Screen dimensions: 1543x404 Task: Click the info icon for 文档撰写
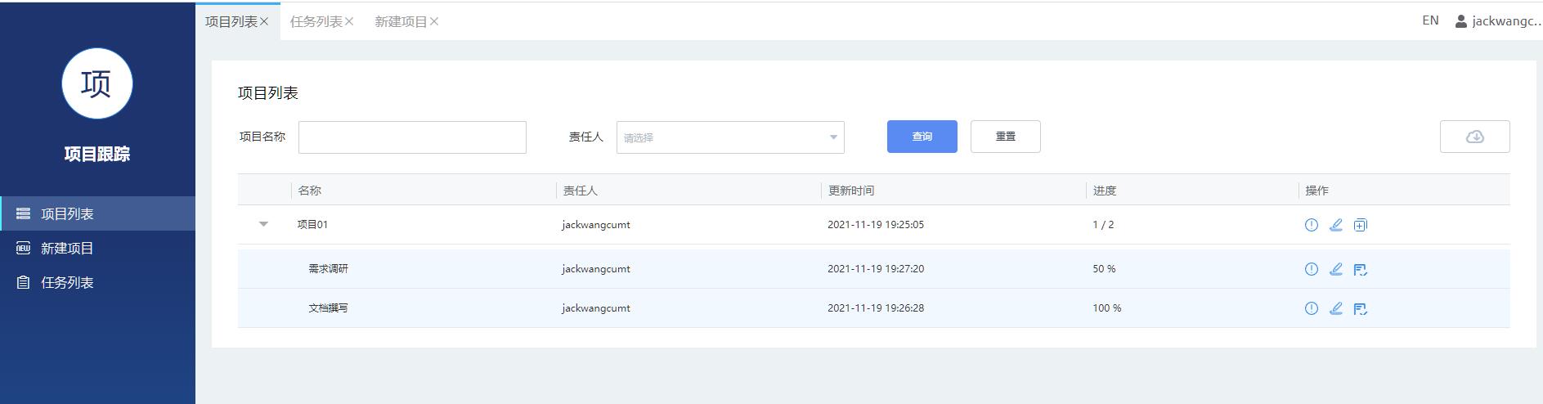[1311, 308]
